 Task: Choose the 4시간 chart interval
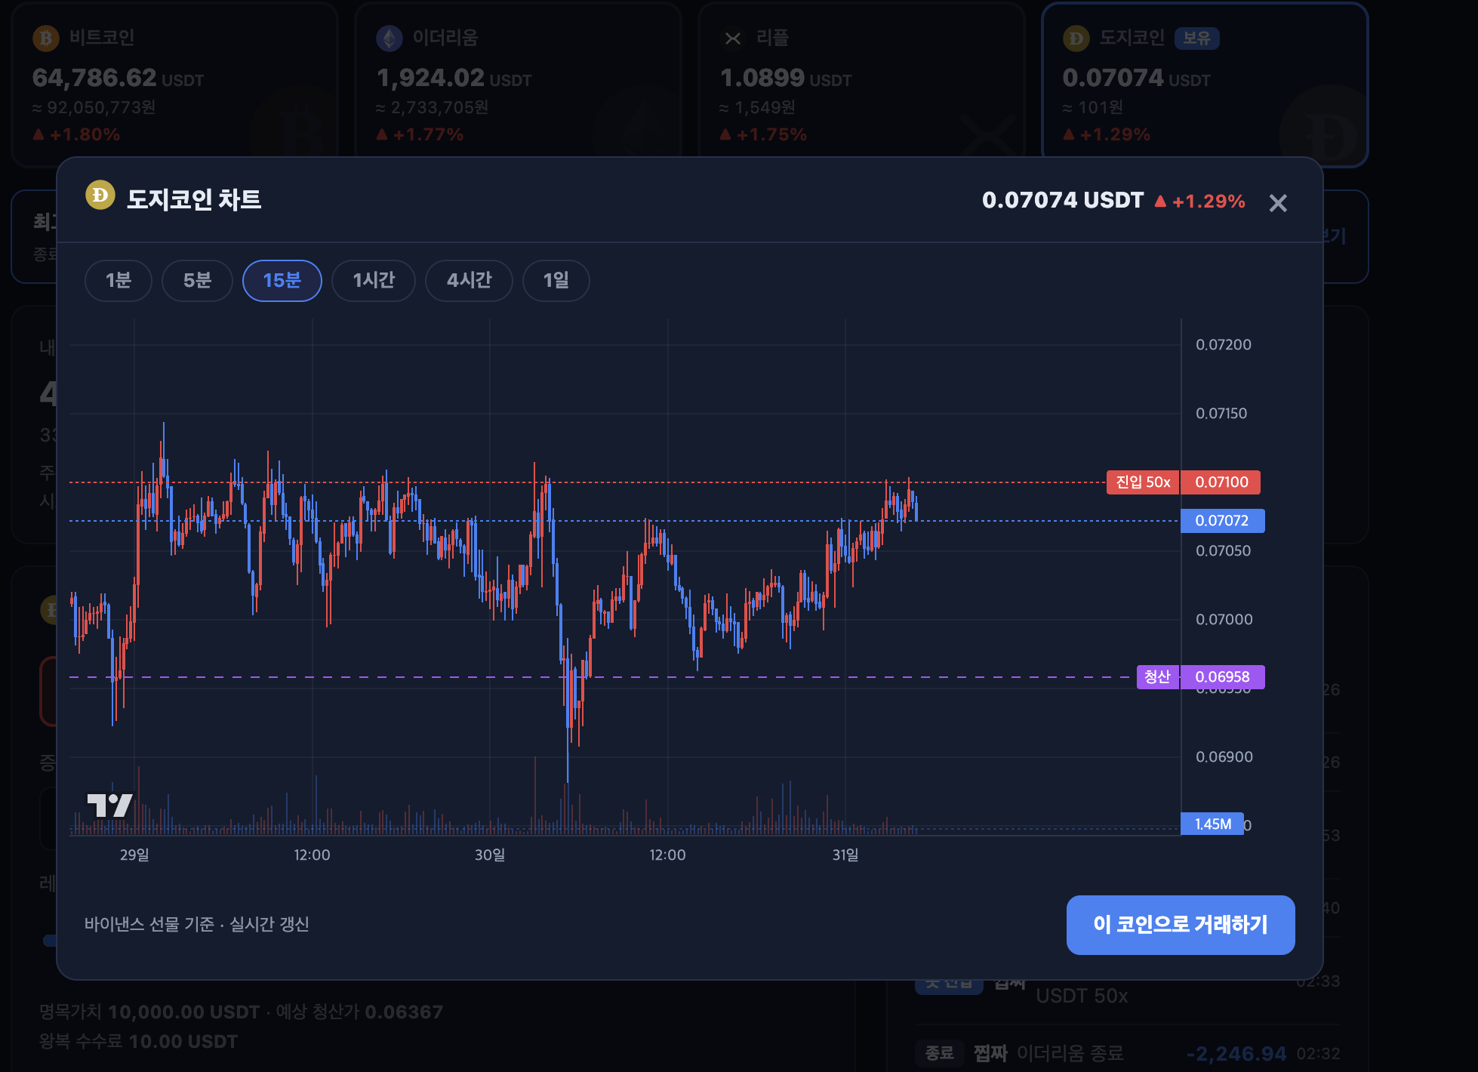[x=469, y=281]
